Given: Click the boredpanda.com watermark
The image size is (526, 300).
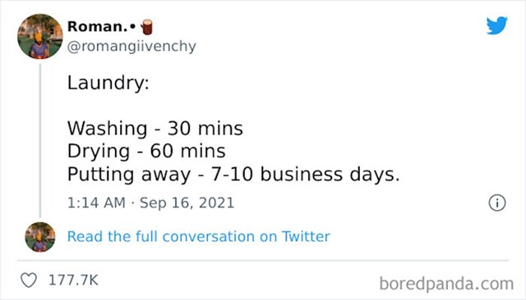Looking at the screenshot, I should click(x=446, y=284).
